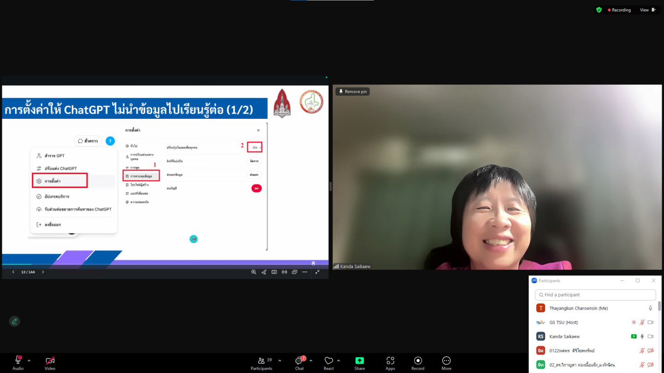Go to next slide in shared presentation
The width and height of the screenshot is (664, 373).
tap(43, 272)
